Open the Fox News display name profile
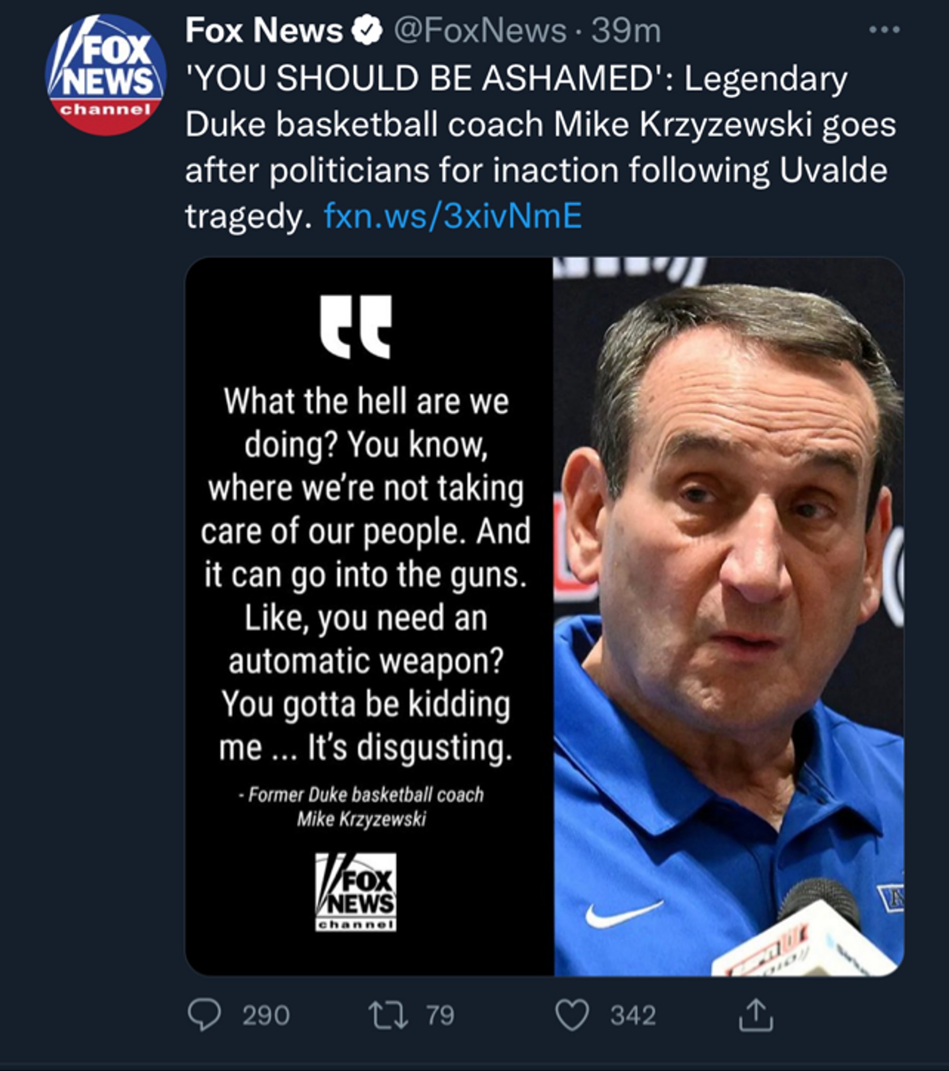Image resolution: width=949 pixels, height=1071 pixels. [x=263, y=30]
